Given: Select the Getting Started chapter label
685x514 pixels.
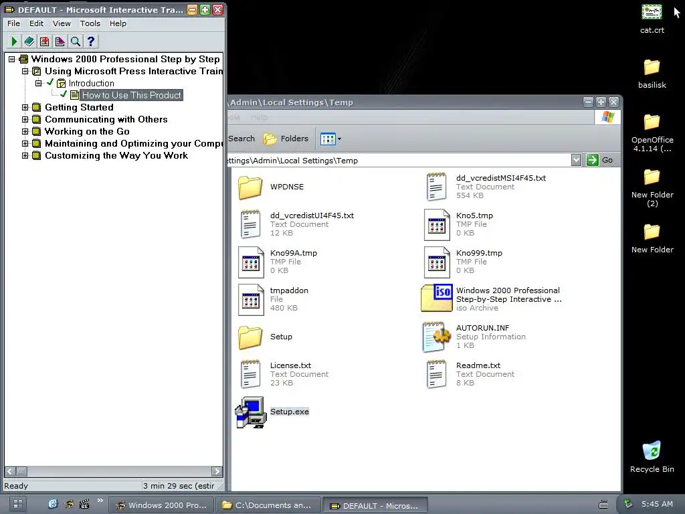Looking at the screenshot, I should (79, 107).
